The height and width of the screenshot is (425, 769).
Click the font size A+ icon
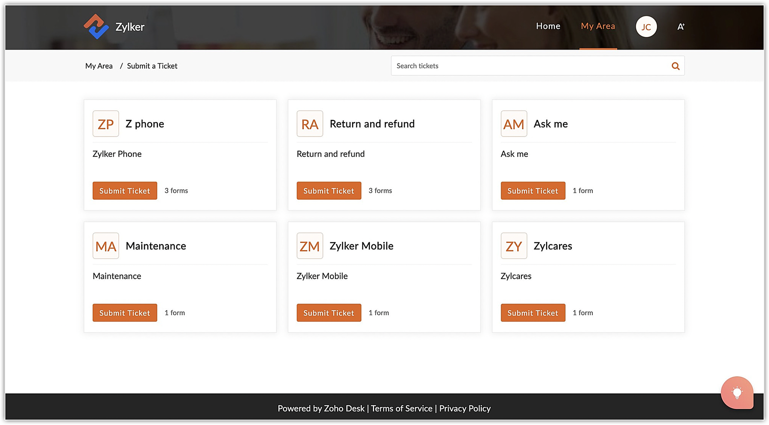point(681,27)
